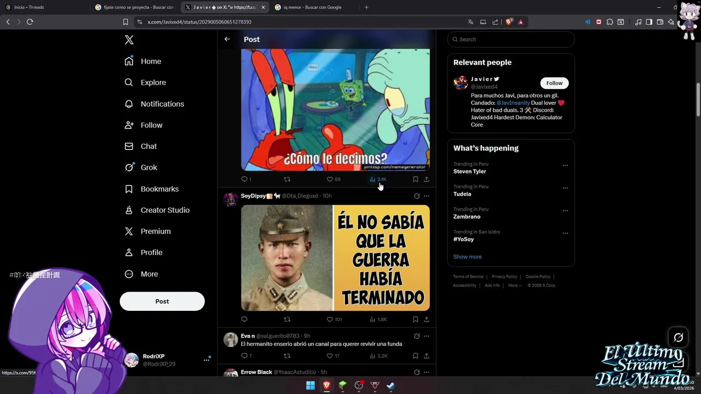Open the Steven Tyler trending topic
701x394 pixels.
tap(470, 171)
